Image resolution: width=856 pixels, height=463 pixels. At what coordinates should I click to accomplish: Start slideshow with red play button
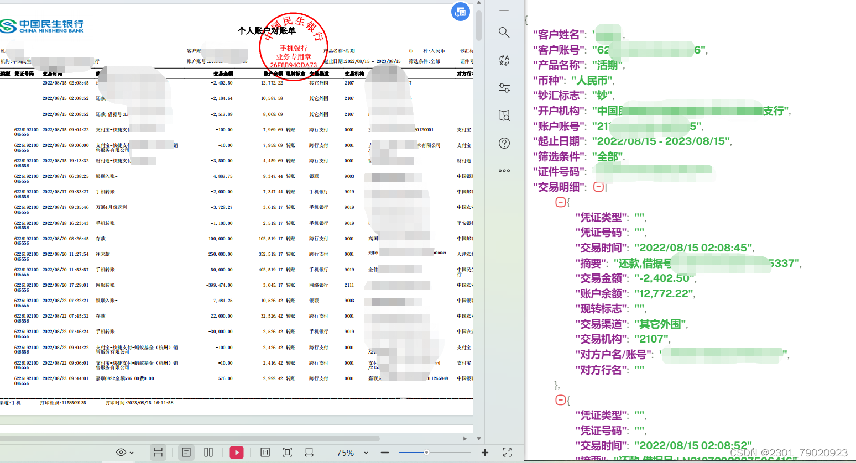tap(237, 453)
